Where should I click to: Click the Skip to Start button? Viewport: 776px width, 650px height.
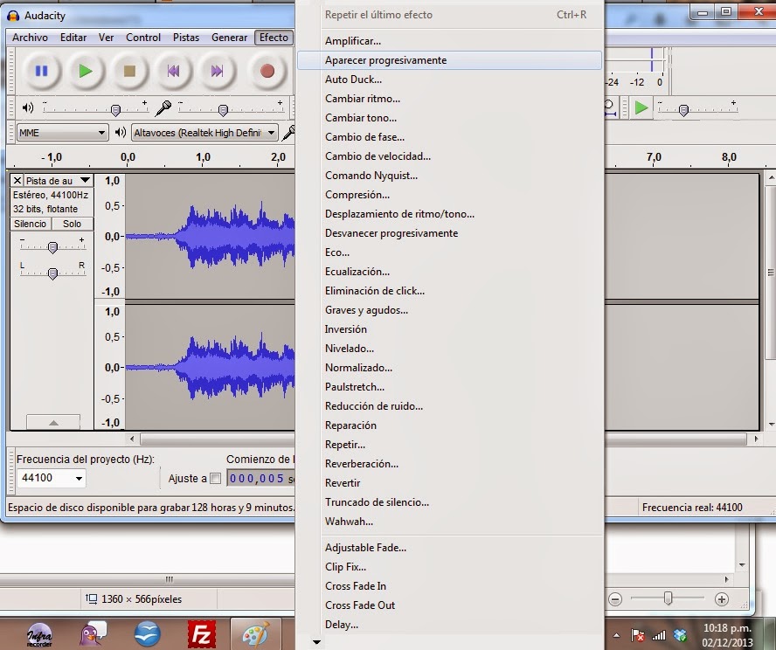click(x=173, y=72)
